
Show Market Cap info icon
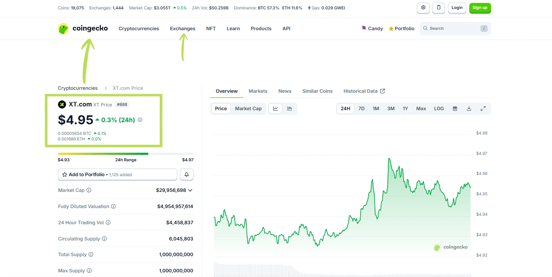[89, 190]
